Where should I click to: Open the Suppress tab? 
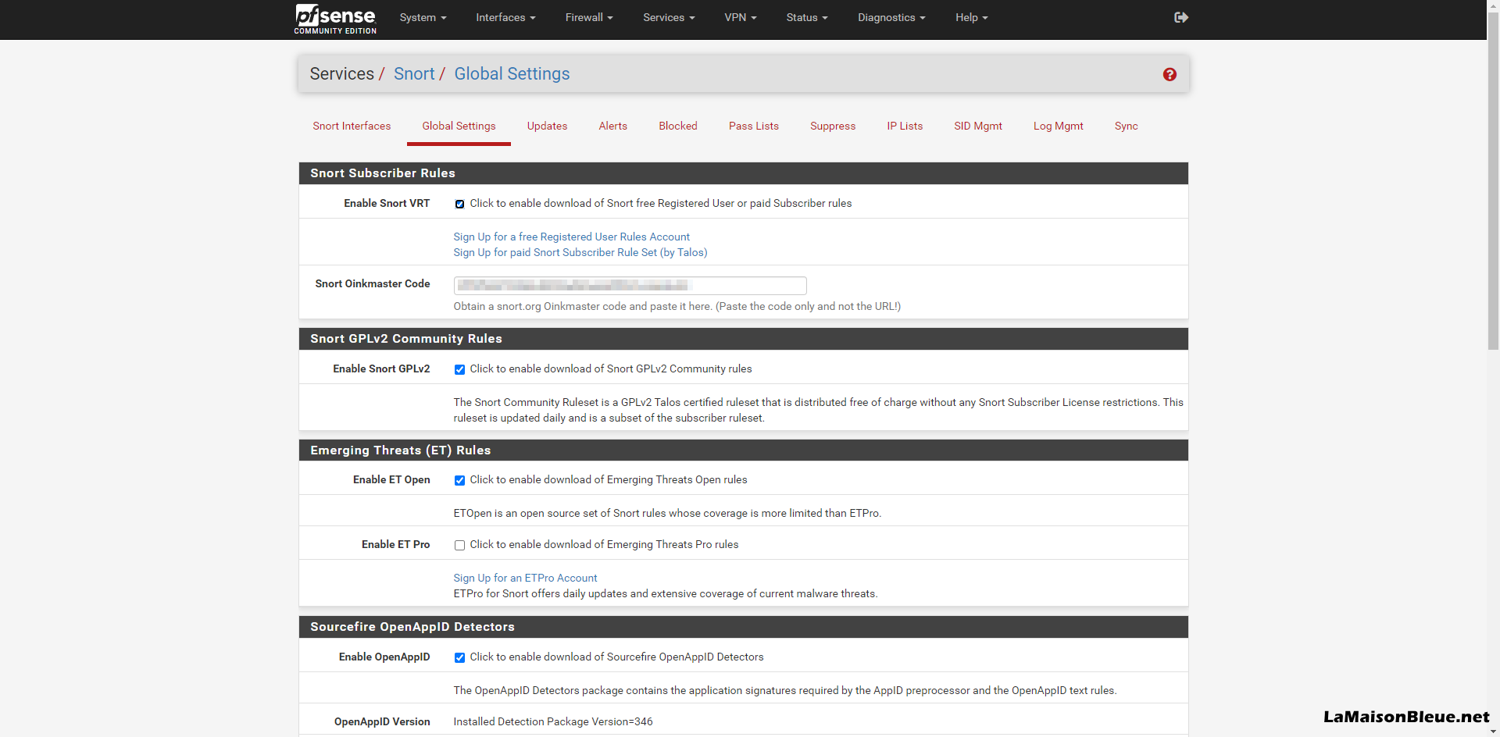(832, 126)
